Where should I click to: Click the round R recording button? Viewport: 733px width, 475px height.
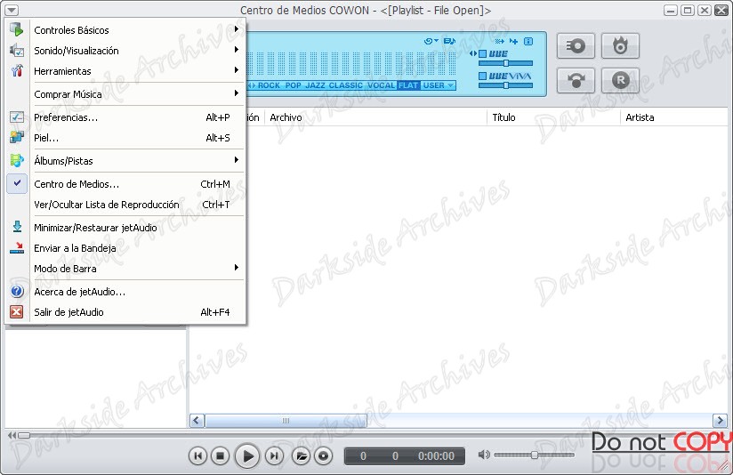point(620,80)
